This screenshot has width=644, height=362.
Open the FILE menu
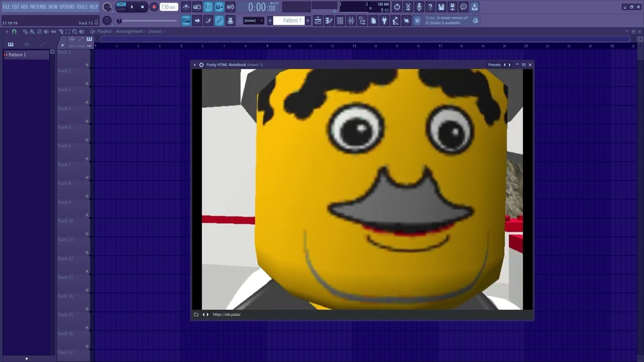click(x=6, y=7)
